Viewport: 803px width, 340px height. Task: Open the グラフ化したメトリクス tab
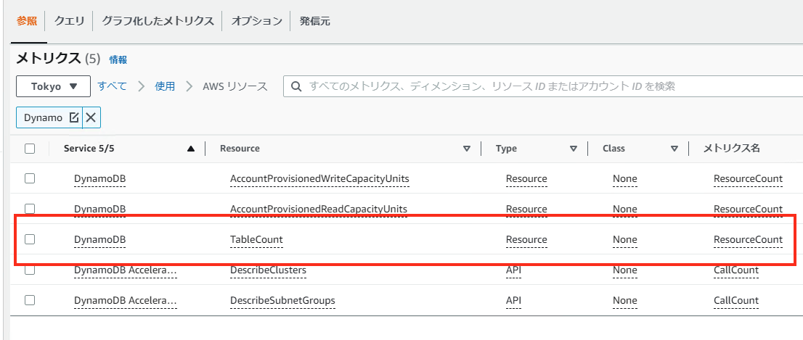click(158, 21)
